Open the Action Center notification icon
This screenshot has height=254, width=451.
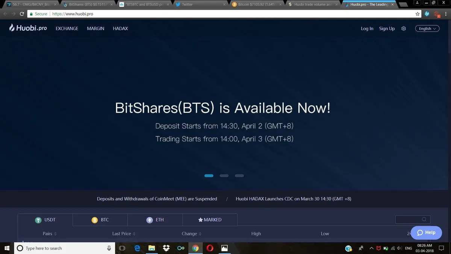coord(441,248)
